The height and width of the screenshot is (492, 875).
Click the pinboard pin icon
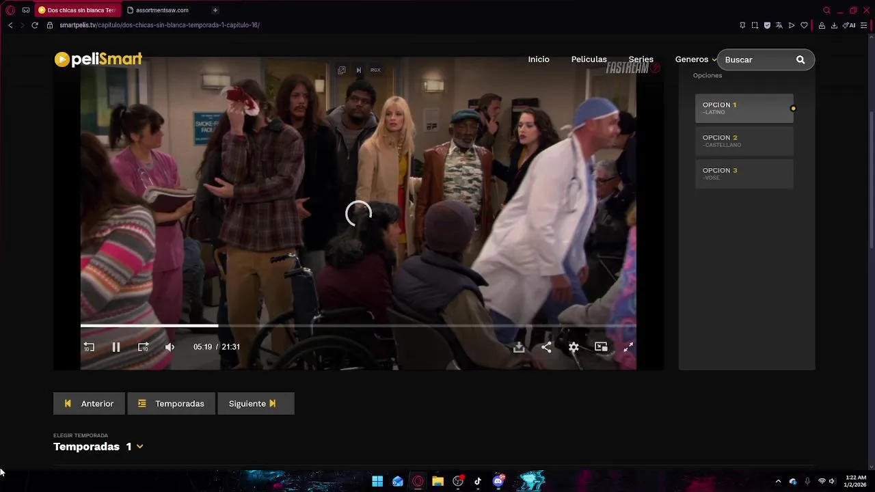742,25
